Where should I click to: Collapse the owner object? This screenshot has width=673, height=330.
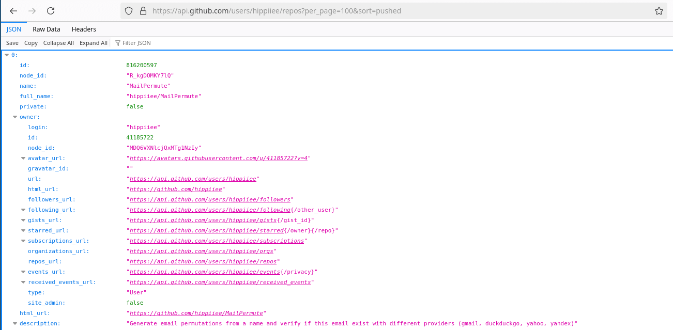15,117
